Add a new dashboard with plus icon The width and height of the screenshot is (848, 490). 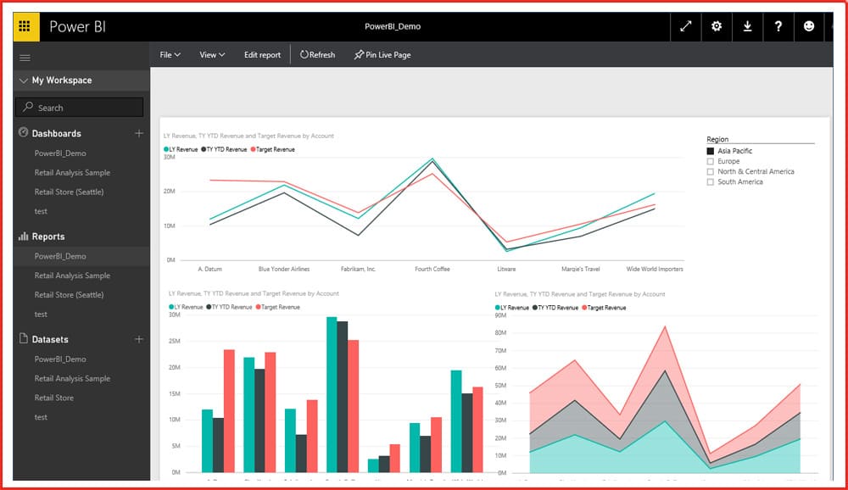click(x=139, y=133)
